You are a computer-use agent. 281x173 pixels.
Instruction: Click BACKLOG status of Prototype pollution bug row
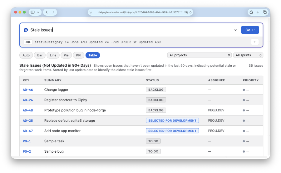point(156,110)
